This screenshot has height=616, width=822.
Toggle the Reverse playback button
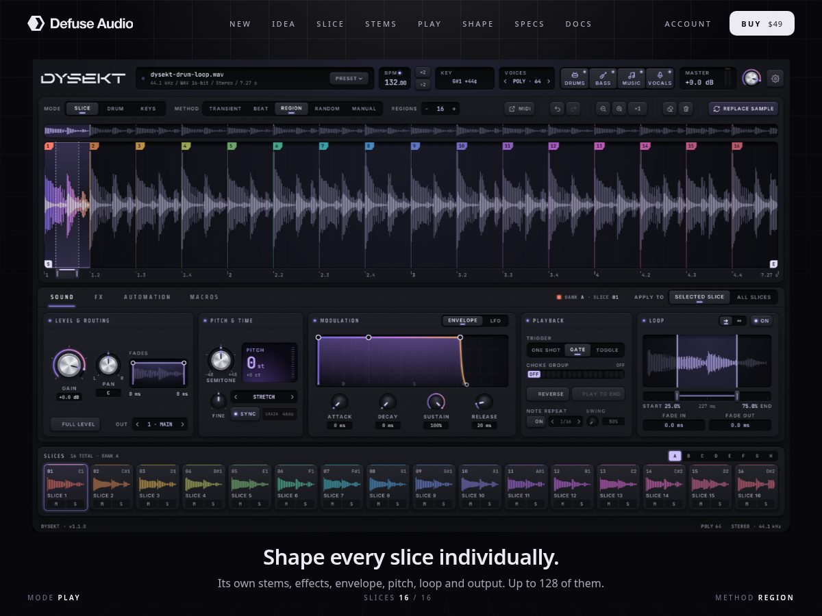[547, 394]
